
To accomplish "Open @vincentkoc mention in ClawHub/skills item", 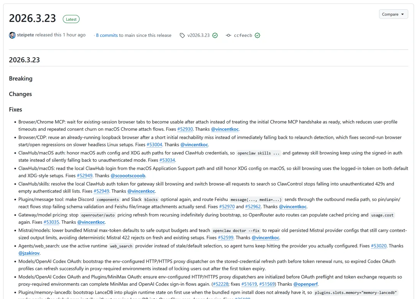I will (141, 191).
